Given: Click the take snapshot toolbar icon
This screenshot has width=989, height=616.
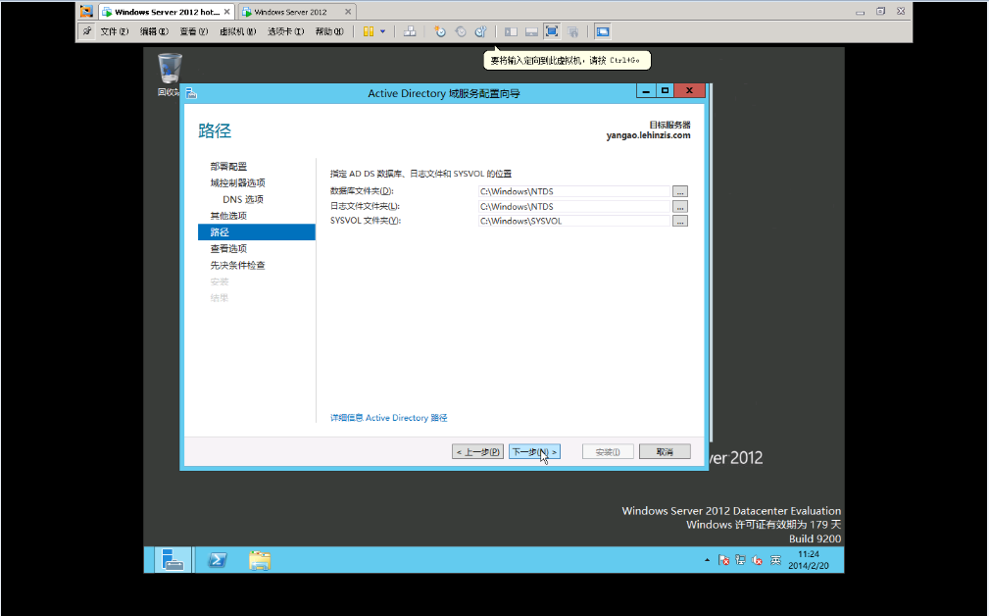Looking at the screenshot, I should pos(440,31).
